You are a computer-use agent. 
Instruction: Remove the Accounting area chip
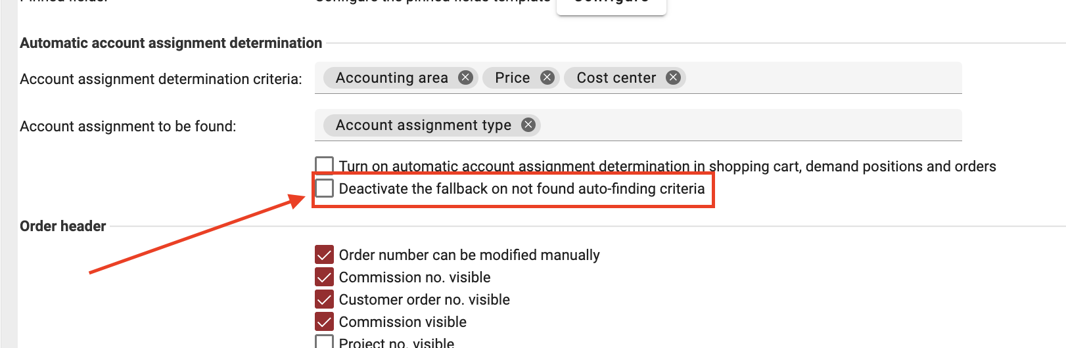click(465, 77)
